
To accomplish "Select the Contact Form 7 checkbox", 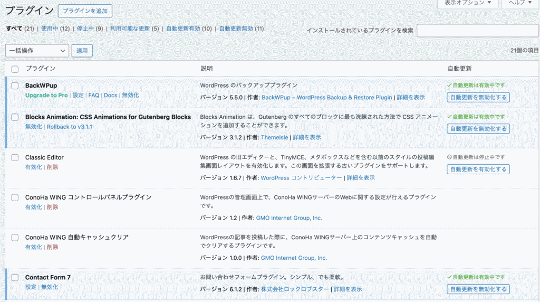I will (15, 278).
